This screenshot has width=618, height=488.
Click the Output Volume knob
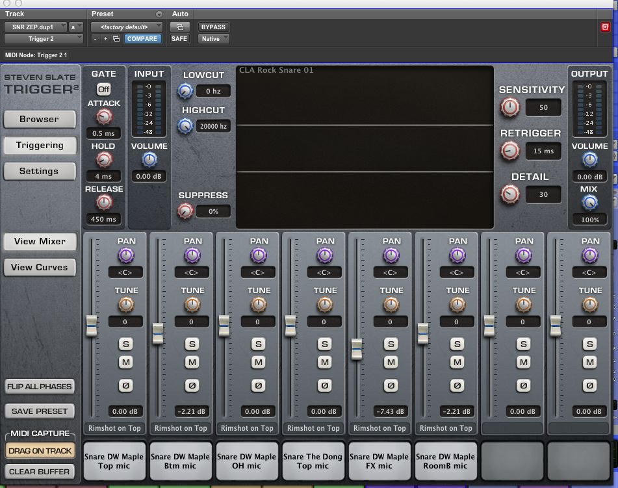click(x=590, y=160)
